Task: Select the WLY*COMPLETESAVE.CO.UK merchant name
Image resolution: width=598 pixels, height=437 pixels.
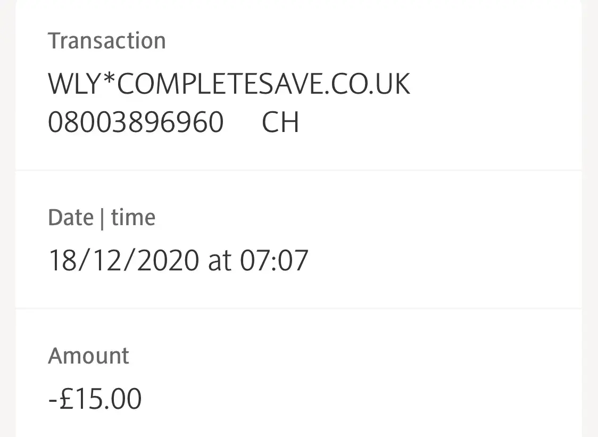Action: (229, 84)
